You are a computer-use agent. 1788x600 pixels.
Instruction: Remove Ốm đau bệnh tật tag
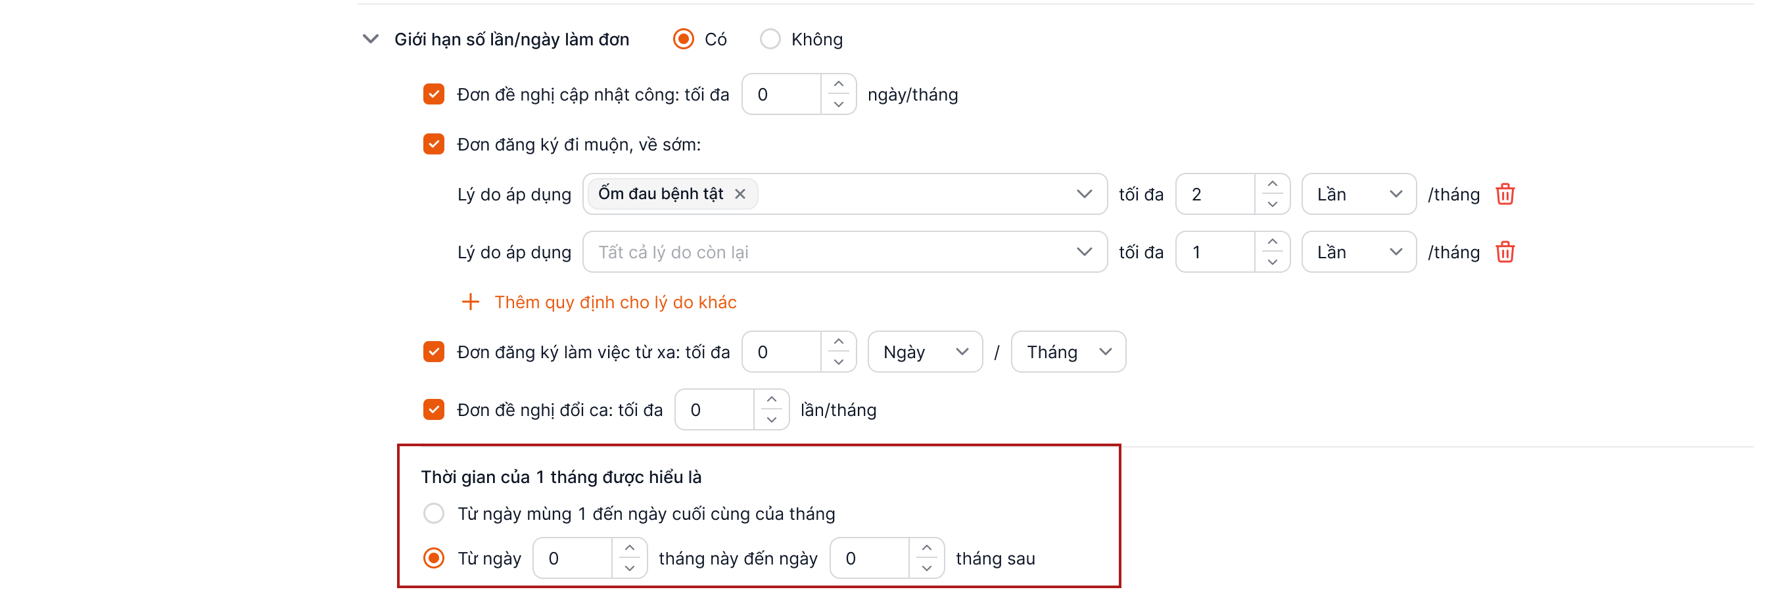click(x=740, y=195)
